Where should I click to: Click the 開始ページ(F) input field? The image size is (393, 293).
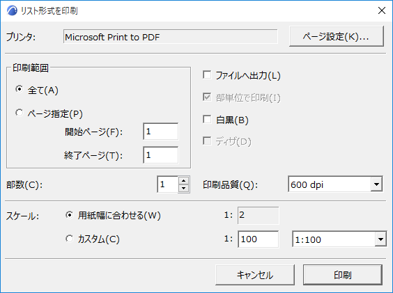pos(161,132)
